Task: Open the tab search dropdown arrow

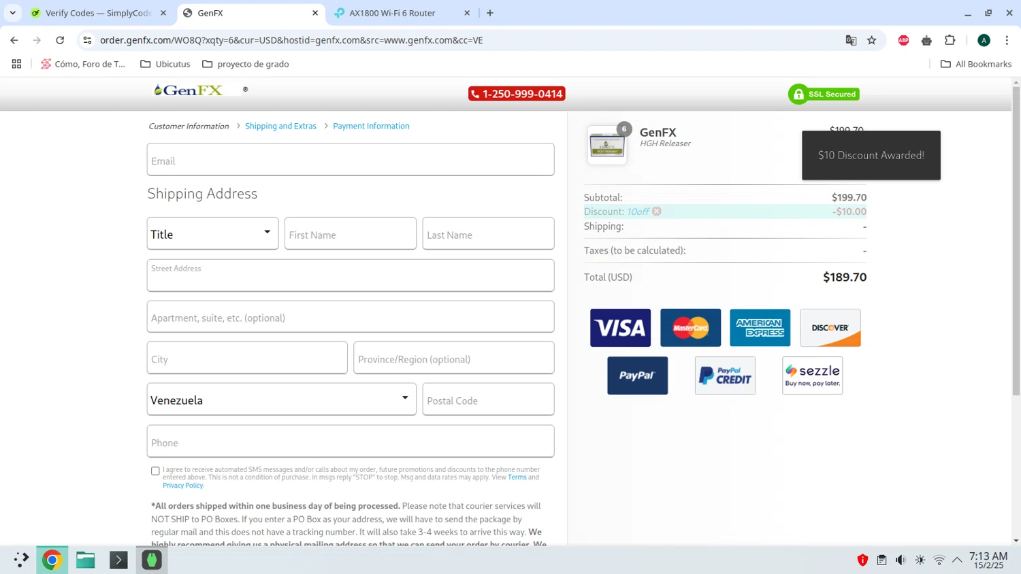Action: click(x=12, y=13)
